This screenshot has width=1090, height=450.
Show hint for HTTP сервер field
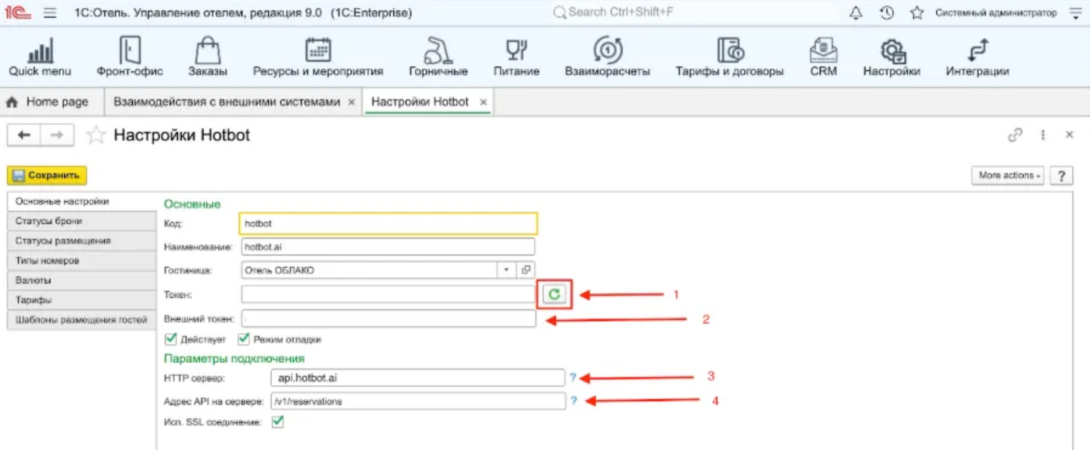tap(573, 377)
